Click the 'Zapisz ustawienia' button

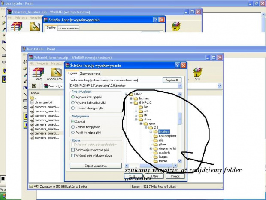96,166
